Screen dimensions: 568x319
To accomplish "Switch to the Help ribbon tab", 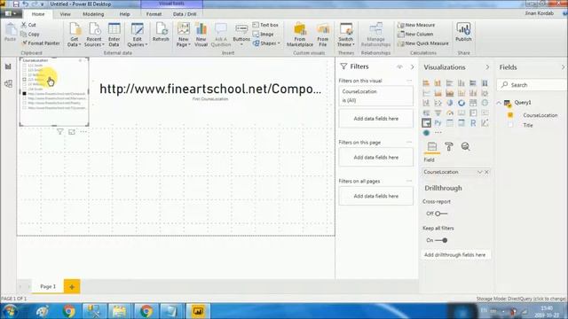I will pos(124,14).
